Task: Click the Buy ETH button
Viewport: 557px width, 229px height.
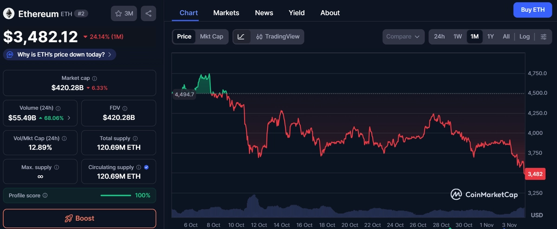Action: pyautogui.click(x=532, y=10)
